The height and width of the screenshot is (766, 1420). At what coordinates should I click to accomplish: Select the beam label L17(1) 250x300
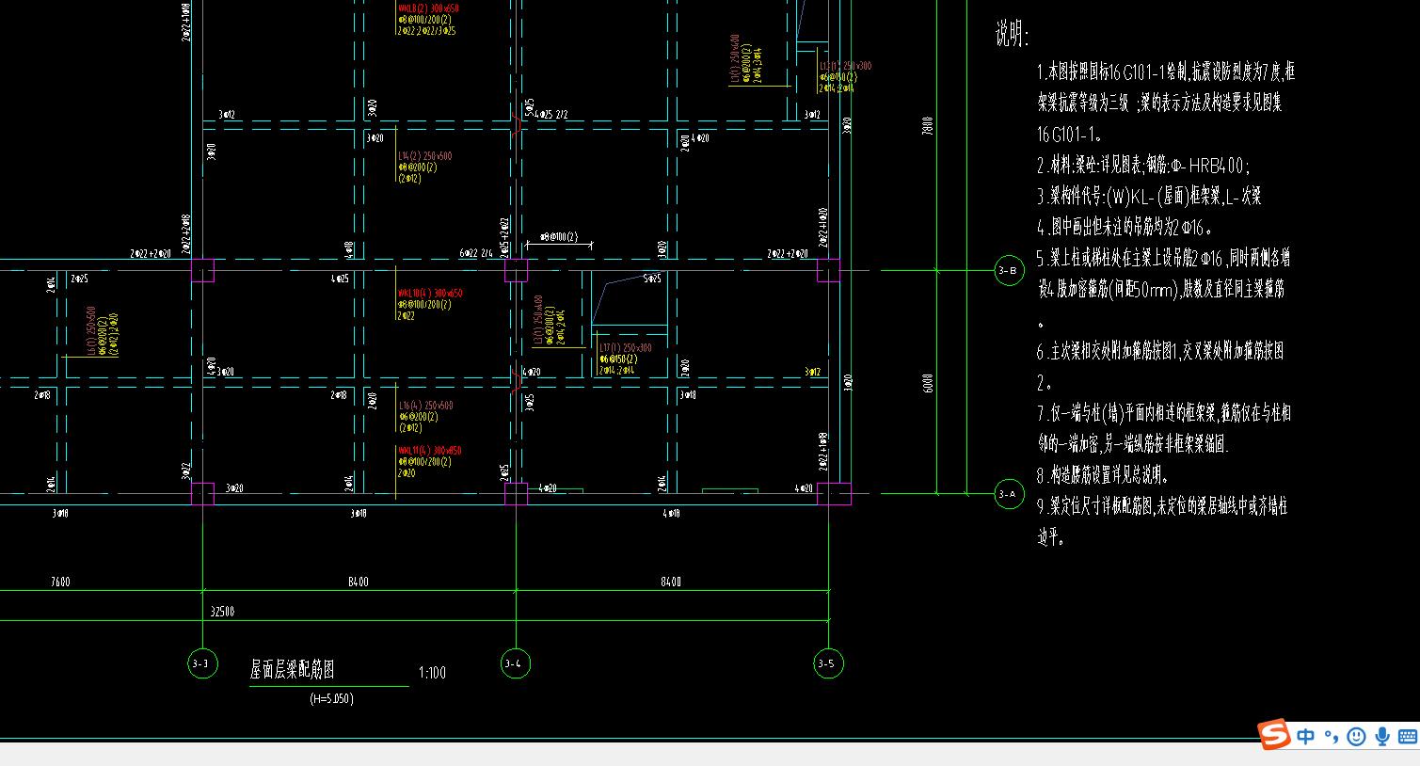pyautogui.click(x=626, y=348)
